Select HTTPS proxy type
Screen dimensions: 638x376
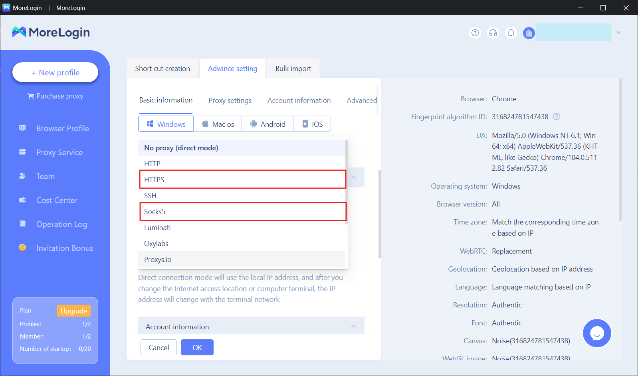pyautogui.click(x=242, y=179)
